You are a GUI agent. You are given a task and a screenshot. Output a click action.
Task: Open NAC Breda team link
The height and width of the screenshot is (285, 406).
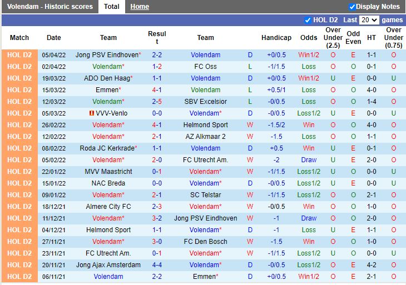tap(108, 183)
